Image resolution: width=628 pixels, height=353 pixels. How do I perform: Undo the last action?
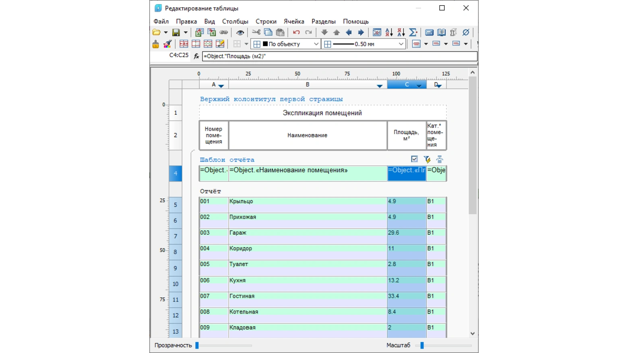tap(296, 33)
